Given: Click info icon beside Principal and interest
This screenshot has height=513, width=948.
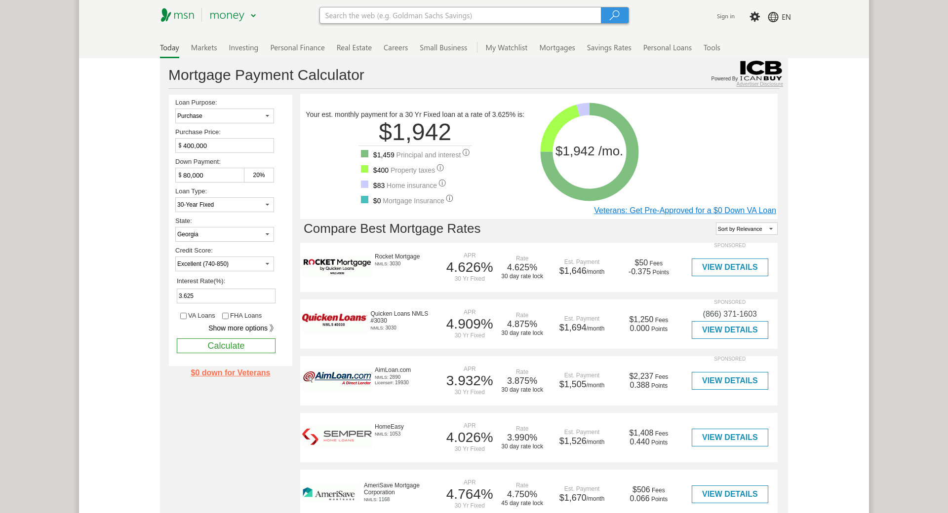Looking at the screenshot, I should [466, 153].
